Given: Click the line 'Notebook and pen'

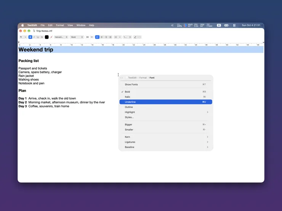Looking at the screenshot, I should click(31, 83).
